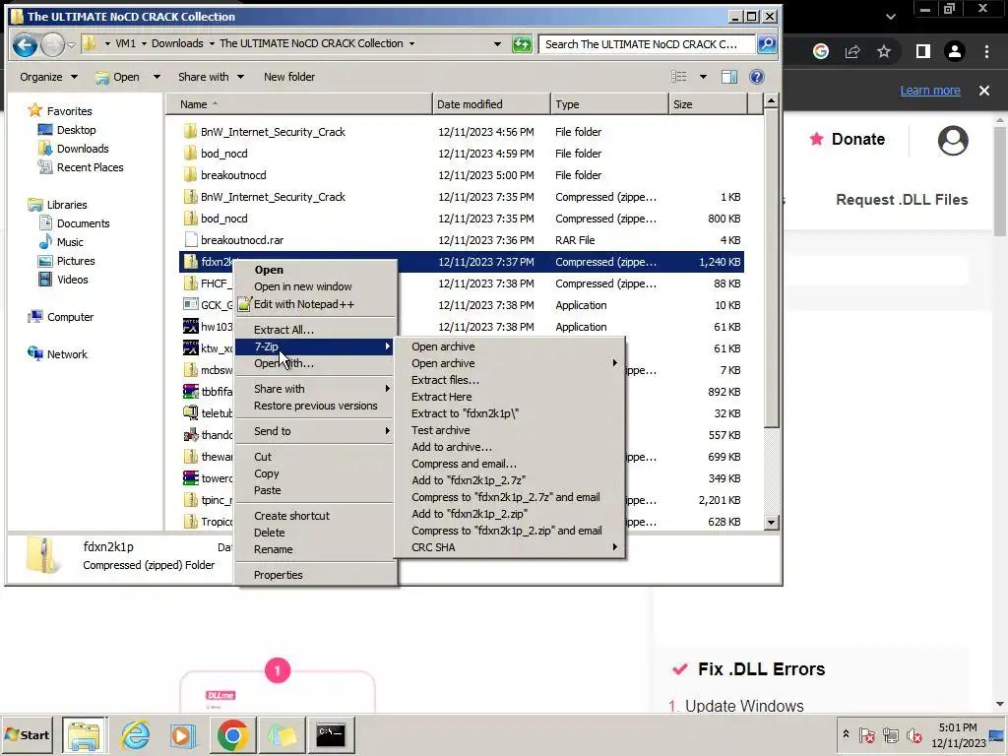The width and height of the screenshot is (1008, 756).
Task: Dismiss the Chrome notification bar X
Action: pos(983,91)
